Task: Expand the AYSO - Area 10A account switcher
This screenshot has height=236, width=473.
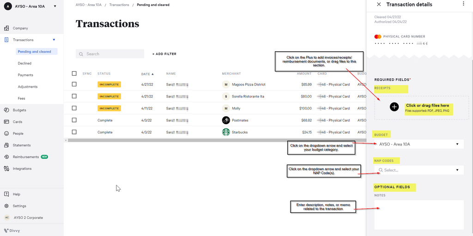Action: click(x=55, y=6)
